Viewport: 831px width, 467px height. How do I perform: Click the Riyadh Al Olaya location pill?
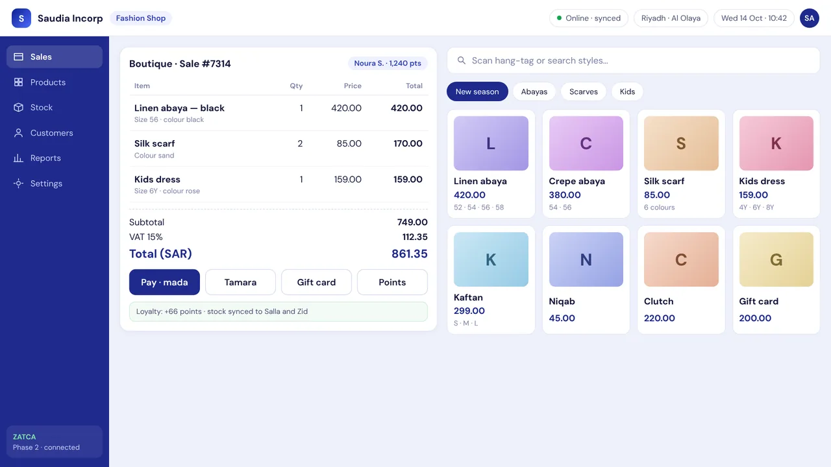click(x=671, y=18)
